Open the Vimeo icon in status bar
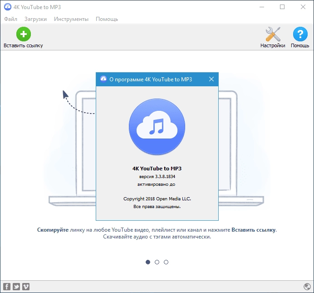This screenshot has width=314, height=293. pos(25,287)
